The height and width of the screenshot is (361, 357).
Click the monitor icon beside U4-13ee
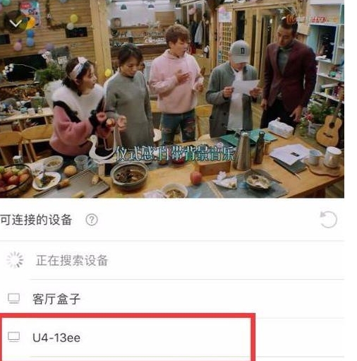pyautogui.click(x=13, y=337)
